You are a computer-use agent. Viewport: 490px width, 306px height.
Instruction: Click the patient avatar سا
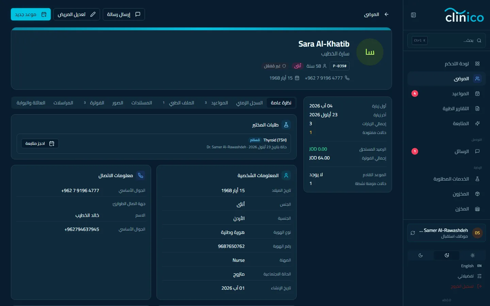coord(370,52)
